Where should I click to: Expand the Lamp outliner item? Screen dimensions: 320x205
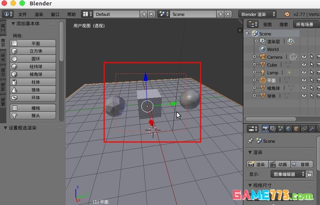[254, 72]
